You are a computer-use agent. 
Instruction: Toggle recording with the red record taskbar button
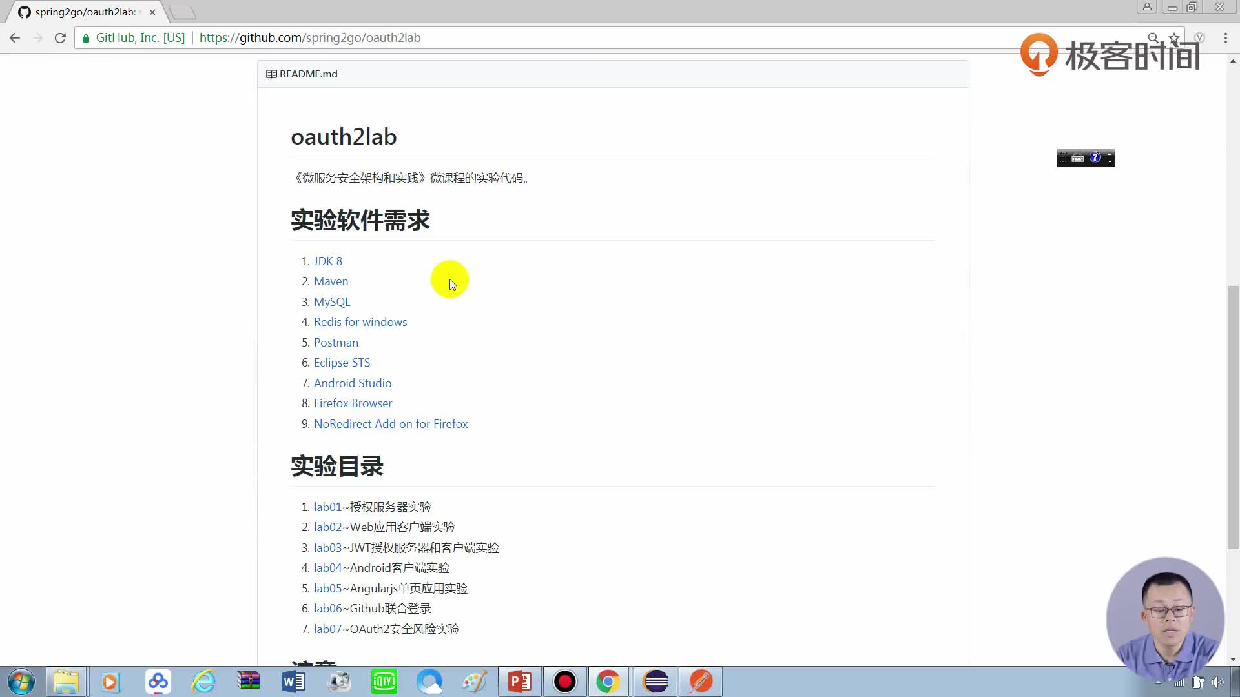point(565,682)
